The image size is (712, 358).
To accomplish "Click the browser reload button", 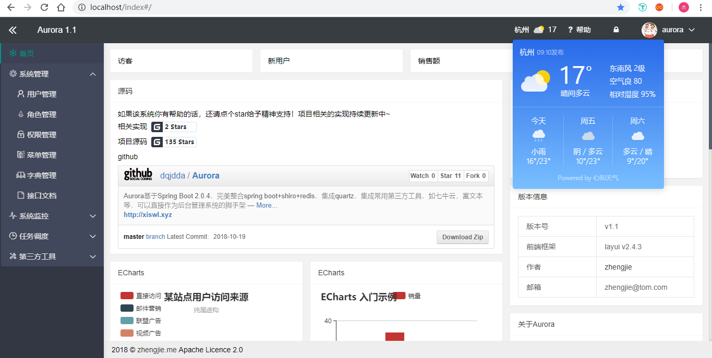I will coord(44,7).
